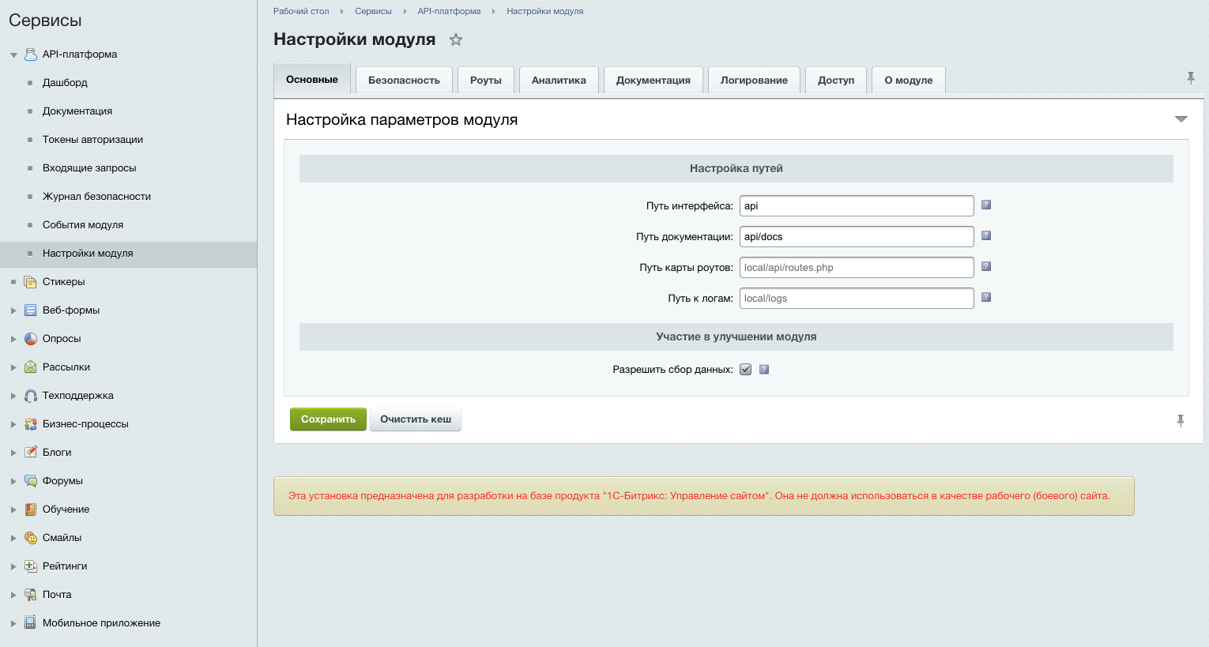Click the Сохранить button
This screenshot has width=1209, height=647.
(328, 419)
